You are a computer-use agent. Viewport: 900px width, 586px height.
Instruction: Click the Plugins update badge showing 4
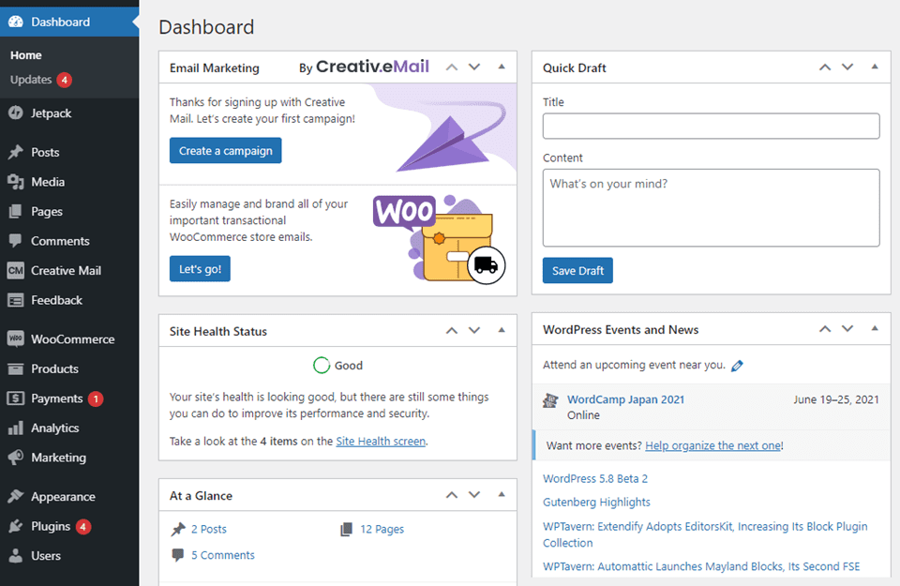83,526
